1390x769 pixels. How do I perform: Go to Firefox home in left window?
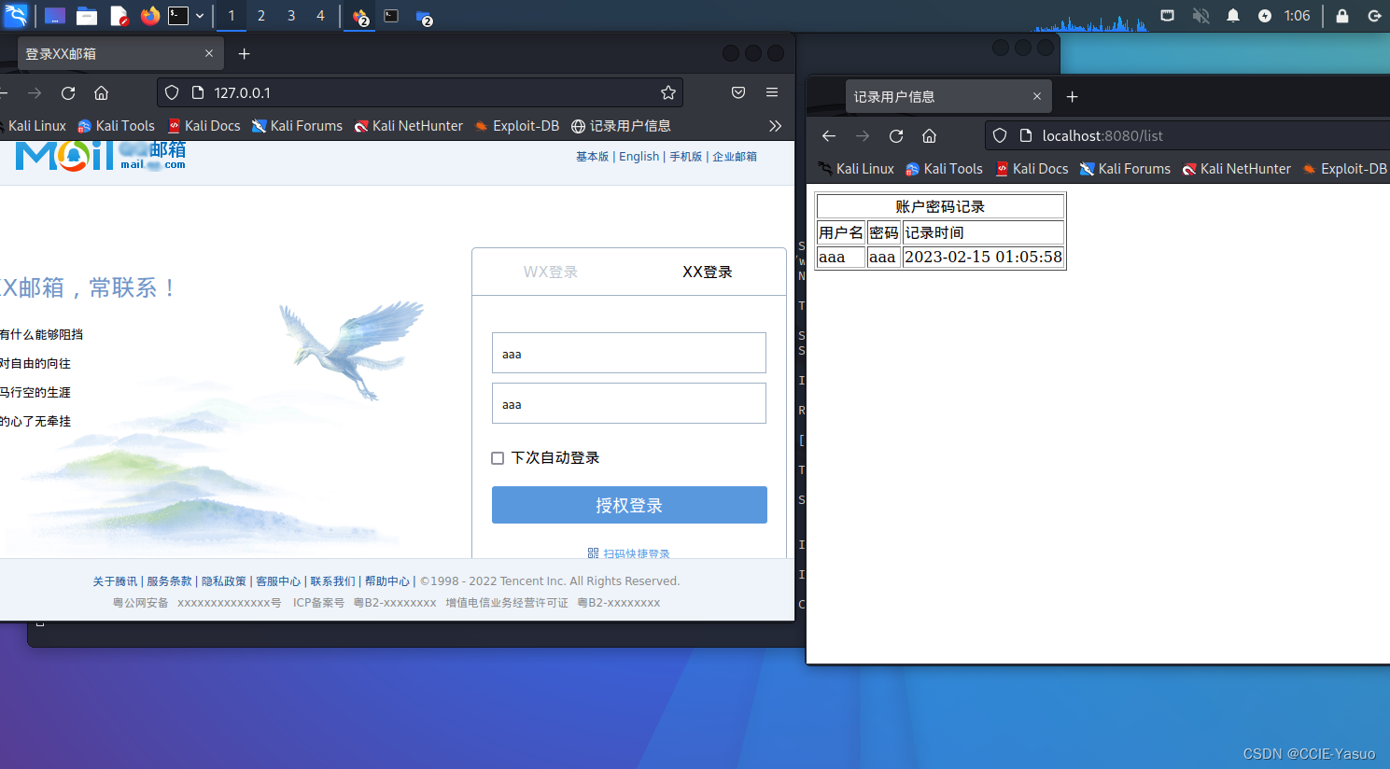(x=102, y=92)
